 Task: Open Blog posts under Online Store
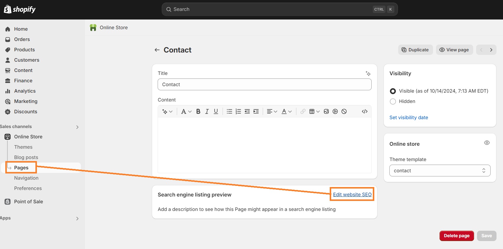[26, 157]
